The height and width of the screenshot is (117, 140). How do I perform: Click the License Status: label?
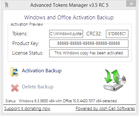(28, 53)
